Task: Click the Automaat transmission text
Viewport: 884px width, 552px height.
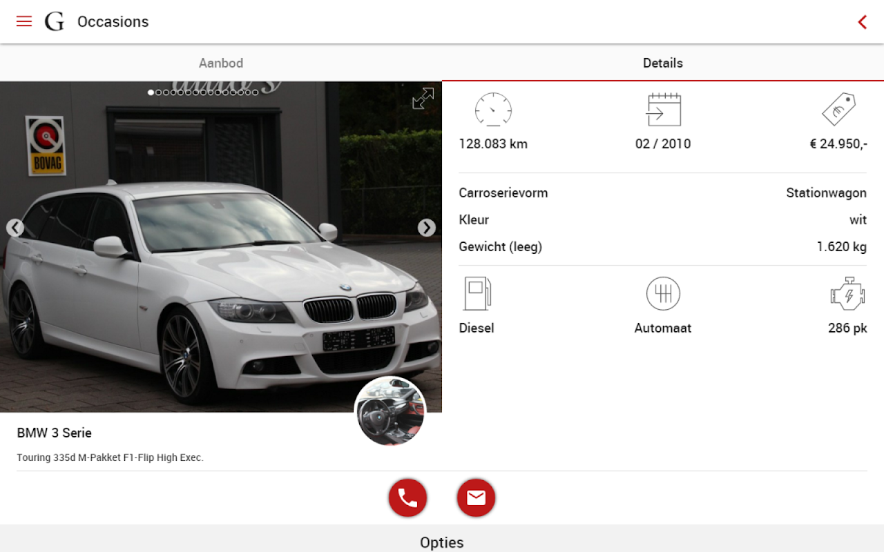Action: (663, 328)
